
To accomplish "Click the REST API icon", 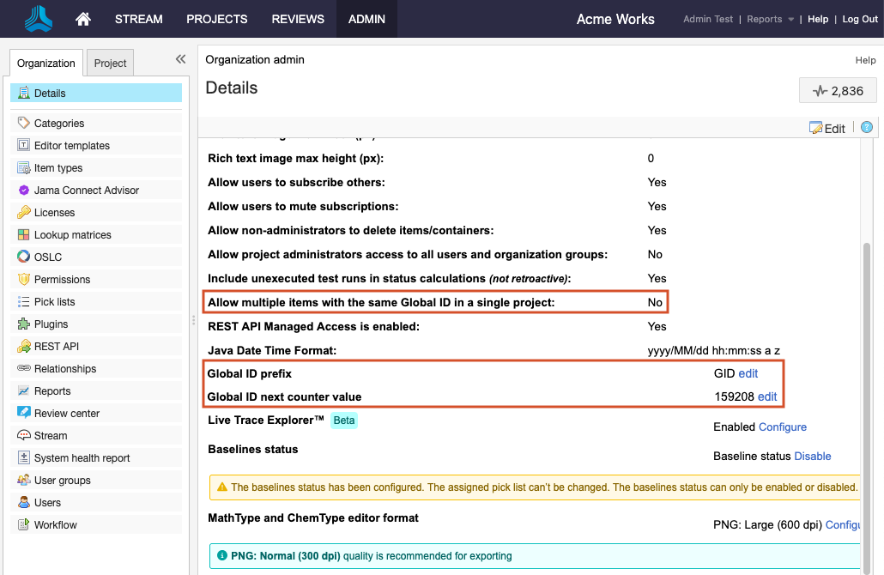I will (24, 346).
